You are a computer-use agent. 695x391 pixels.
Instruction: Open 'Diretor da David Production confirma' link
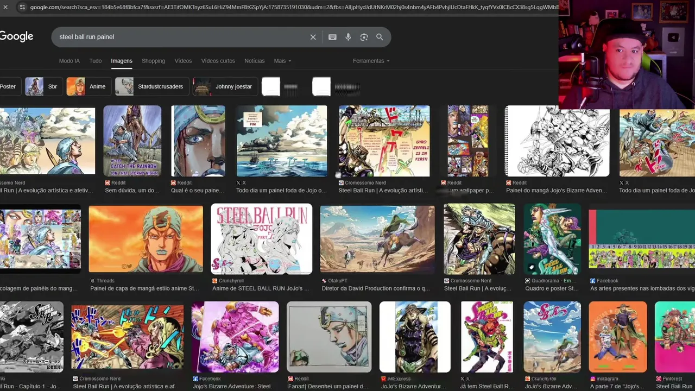[376, 288]
